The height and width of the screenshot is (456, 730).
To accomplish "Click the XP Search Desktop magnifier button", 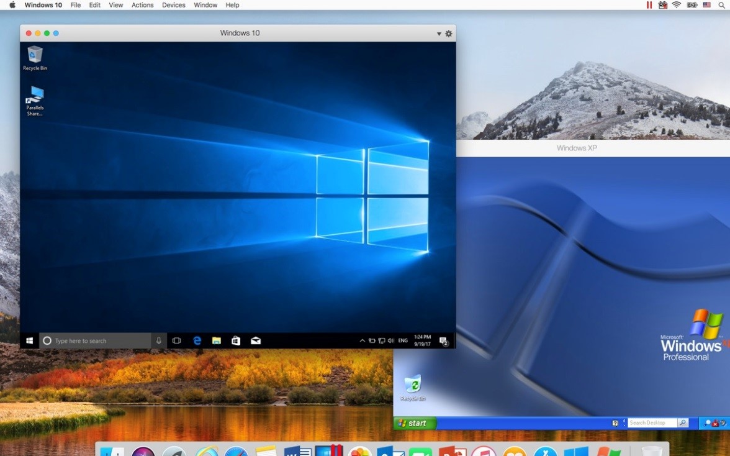I will (x=683, y=423).
